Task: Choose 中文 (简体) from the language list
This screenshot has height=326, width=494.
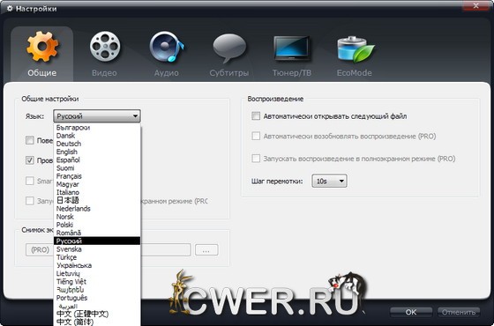Action: [97, 322]
